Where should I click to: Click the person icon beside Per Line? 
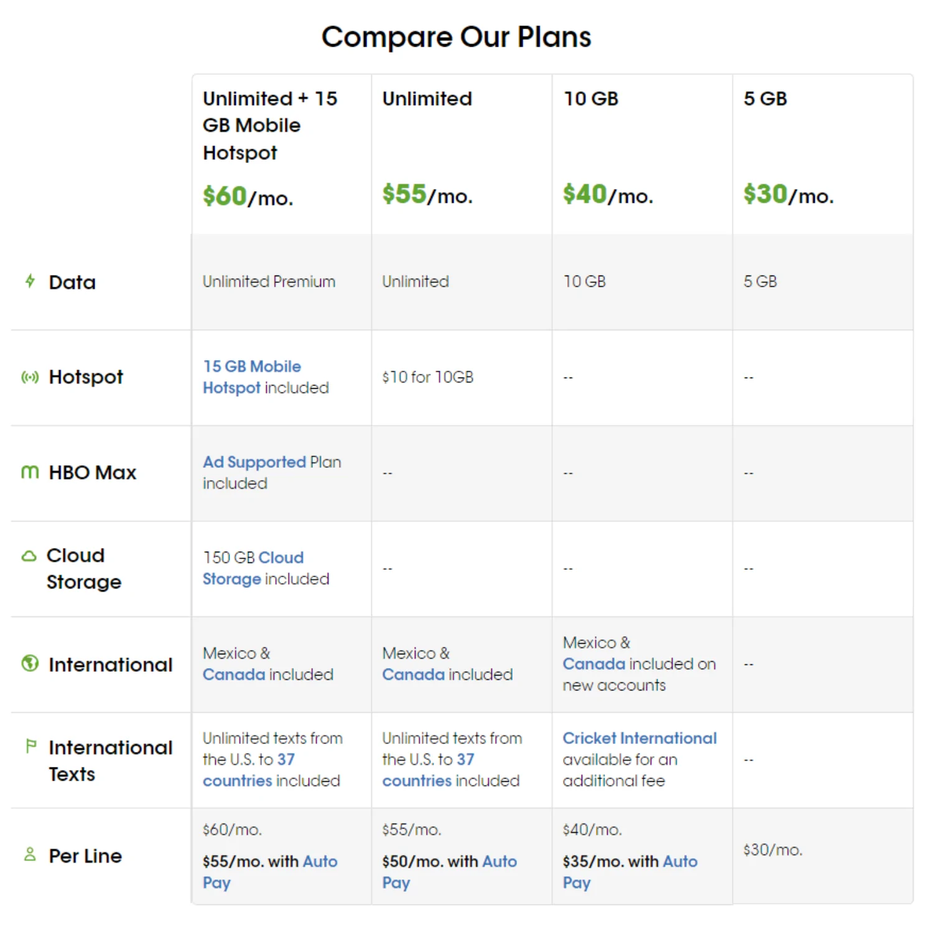pos(29,853)
